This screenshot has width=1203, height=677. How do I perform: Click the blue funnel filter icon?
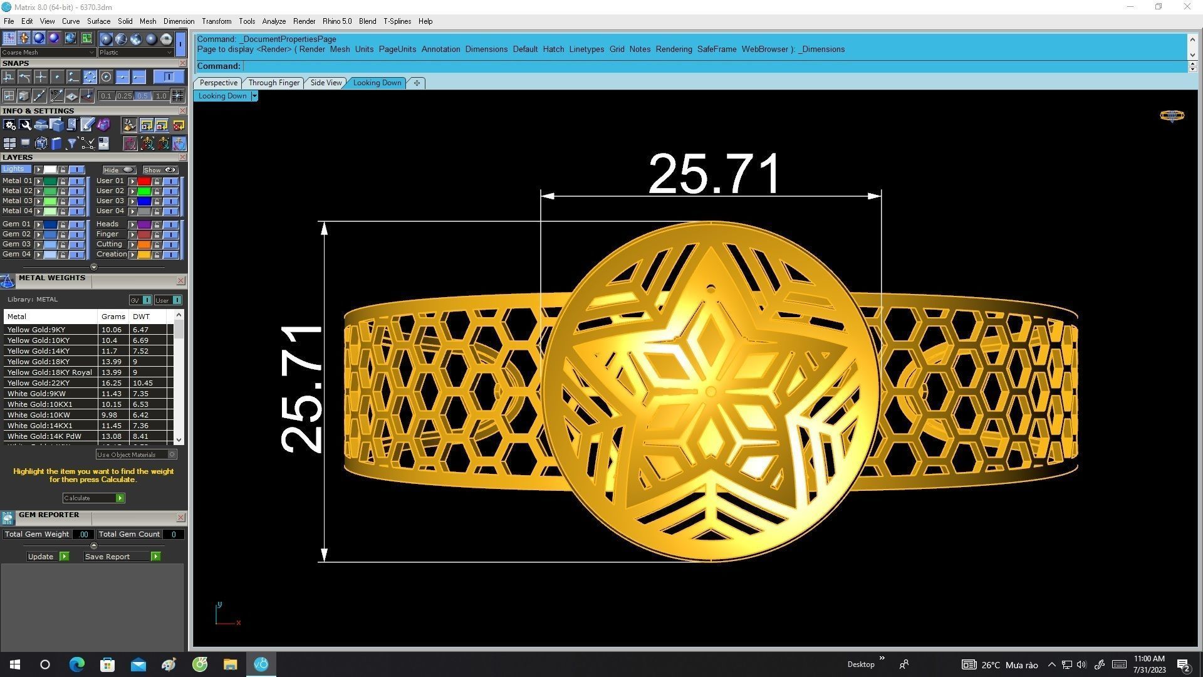(x=71, y=144)
